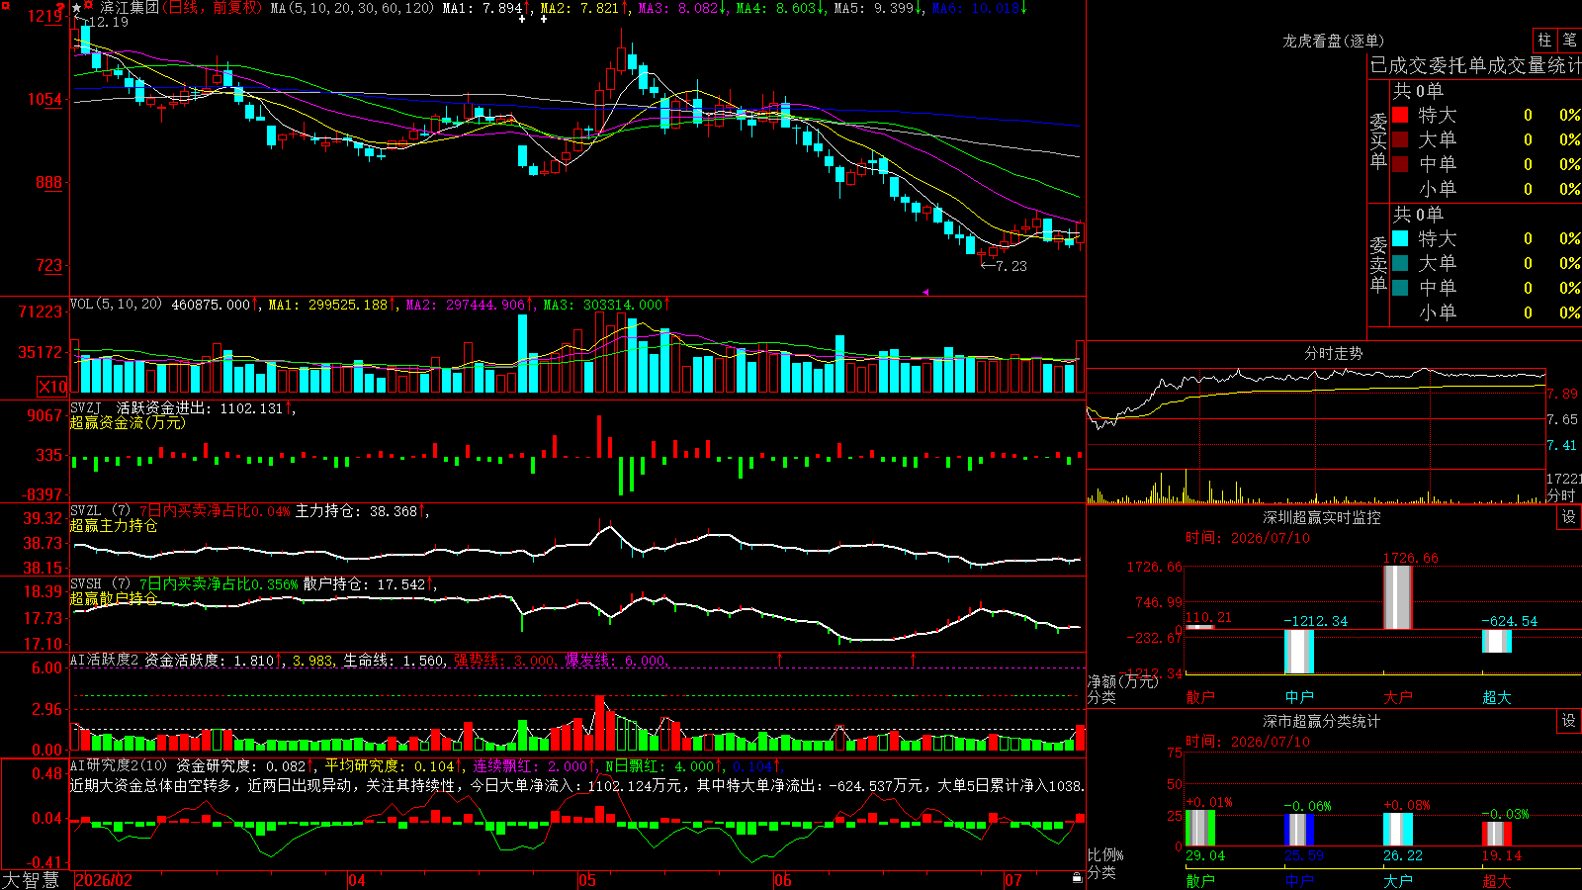Click the MA(5,10,20,30,60,120) indicator parameters
This screenshot has height=890, width=1582.
352,8
